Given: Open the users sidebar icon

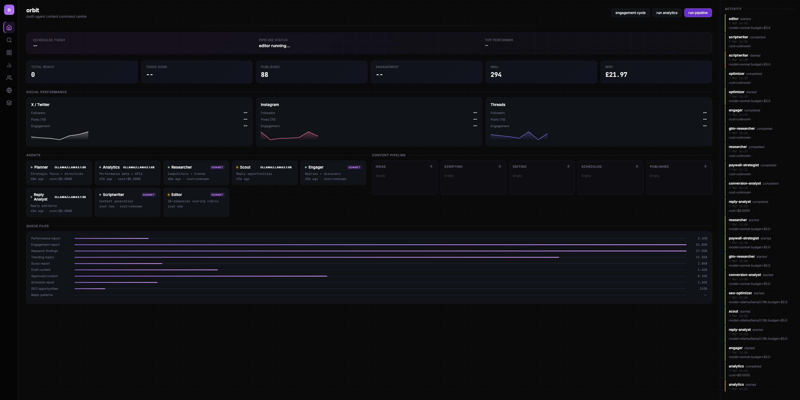Looking at the screenshot, I should pos(9,78).
